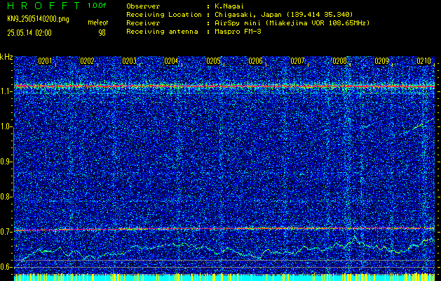Click the kHz axis unit label
This screenshot has width=441, height=281.
coord(6,57)
